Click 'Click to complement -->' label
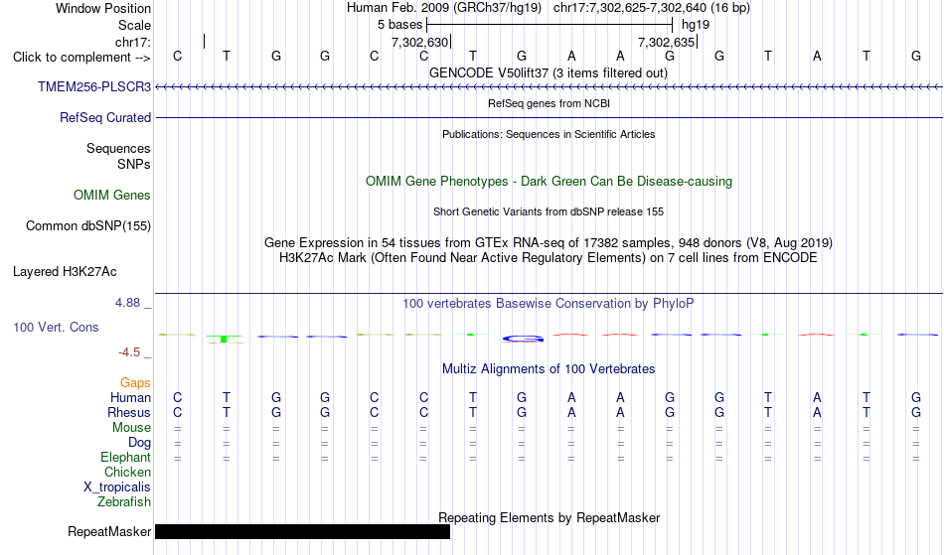Image resolution: width=944 pixels, height=555 pixels. 81,58
